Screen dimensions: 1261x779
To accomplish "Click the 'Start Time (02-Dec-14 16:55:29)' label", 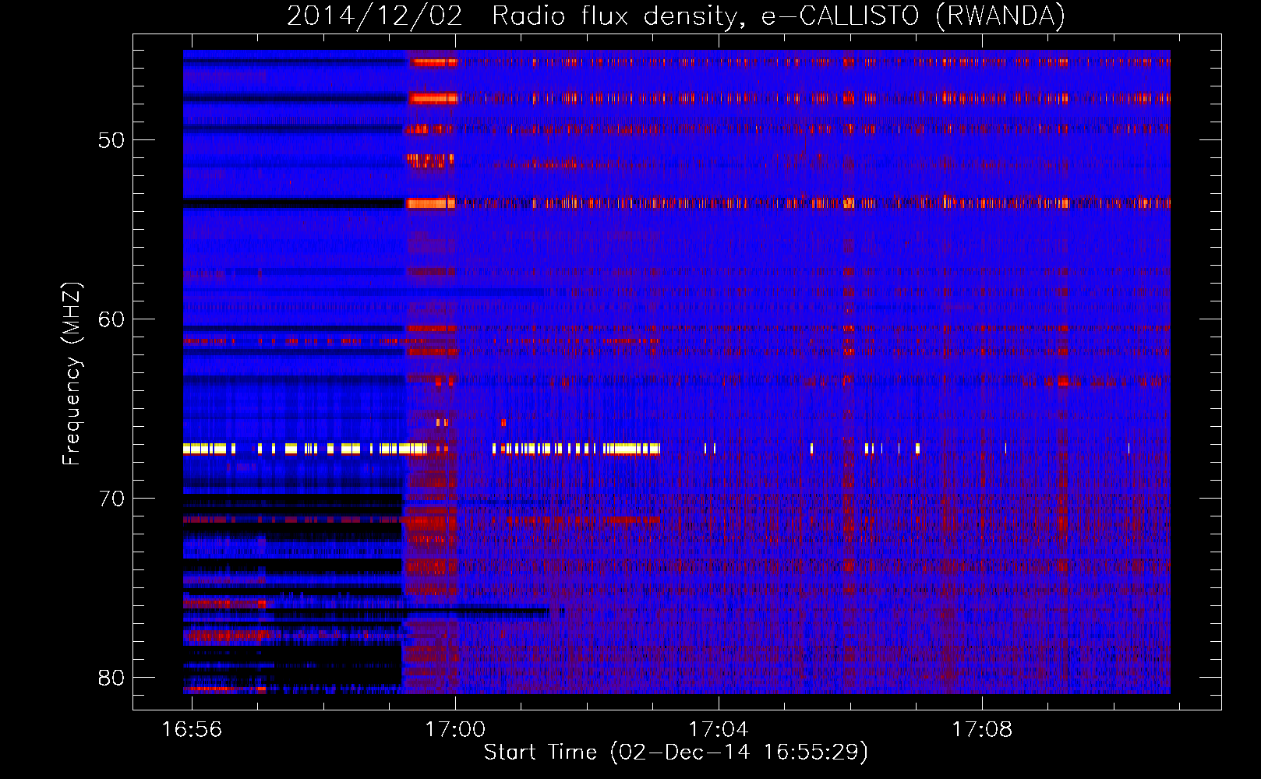I will point(676,753).
